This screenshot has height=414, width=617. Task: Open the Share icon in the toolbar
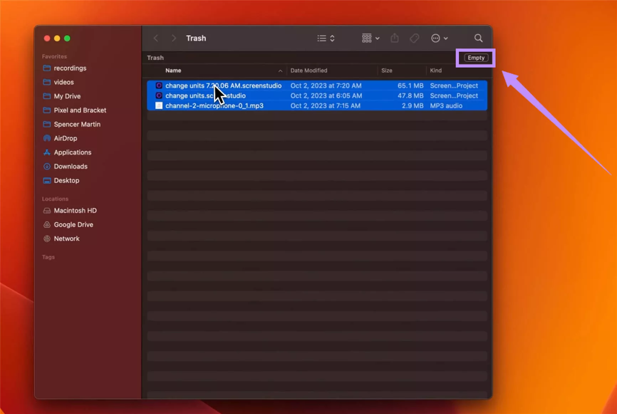[x=394, y=38]
